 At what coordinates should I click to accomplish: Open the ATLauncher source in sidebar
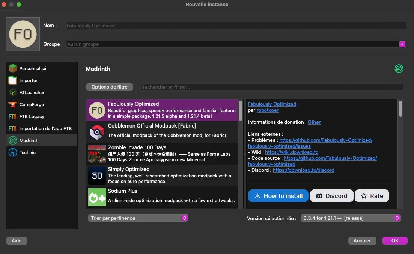(x=32, y=93)
